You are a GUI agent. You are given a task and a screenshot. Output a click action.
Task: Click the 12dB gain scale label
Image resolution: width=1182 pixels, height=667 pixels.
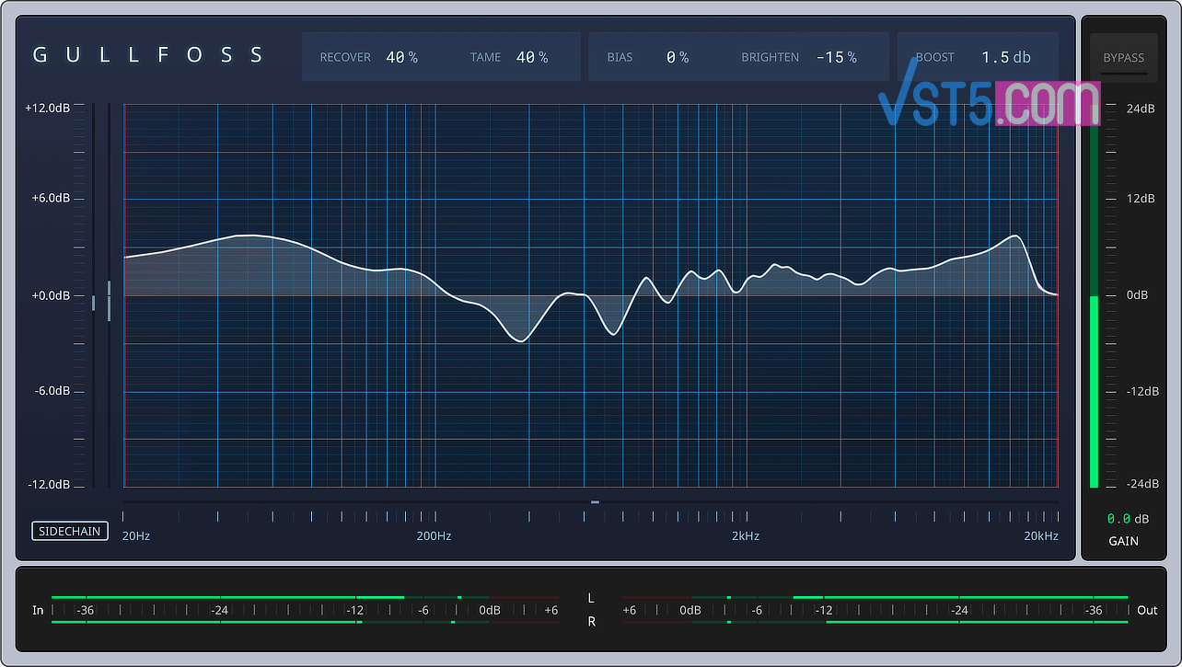click(x=1141, y=199)
